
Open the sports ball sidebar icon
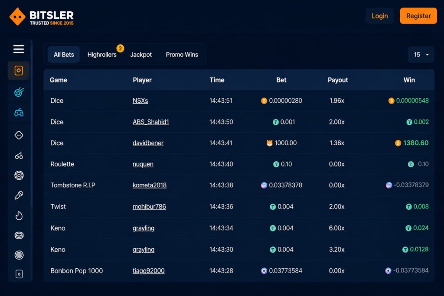19,92
